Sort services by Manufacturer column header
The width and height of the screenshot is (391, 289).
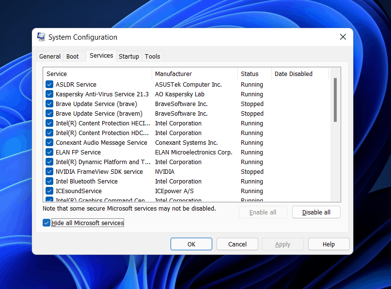(x=194, y=74)
